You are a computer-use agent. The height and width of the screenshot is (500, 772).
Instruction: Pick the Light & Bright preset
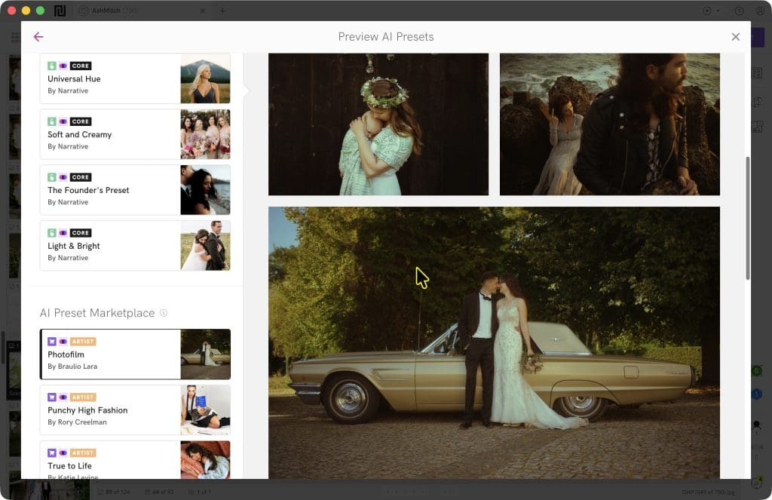coord(135,245)
